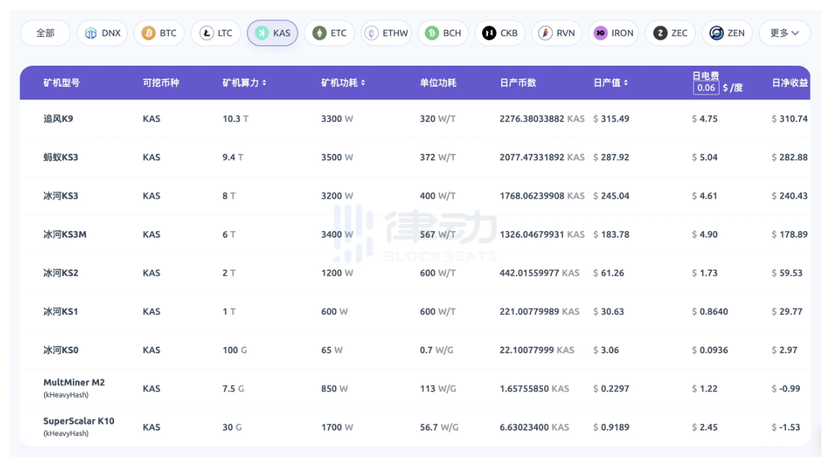The width and height of the screenshot is (830, 468).
Task: Click the 56.7 W/G efficiency value
Action: [x=440, y=428]
